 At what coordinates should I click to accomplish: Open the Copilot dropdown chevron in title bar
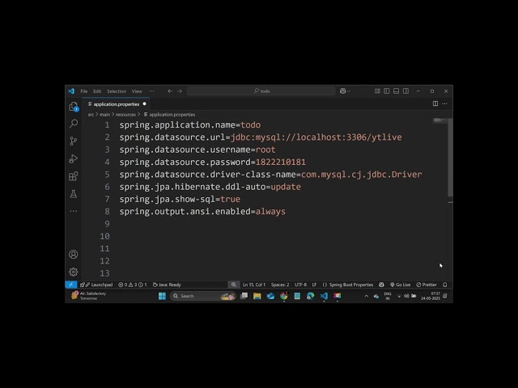[x=349, y=91]
